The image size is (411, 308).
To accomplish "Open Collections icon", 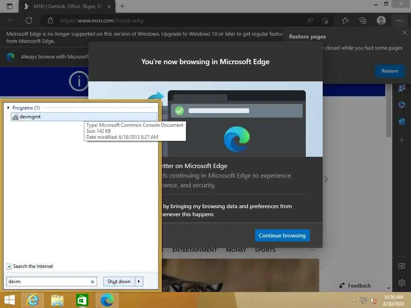I will (x=363, y=20).
